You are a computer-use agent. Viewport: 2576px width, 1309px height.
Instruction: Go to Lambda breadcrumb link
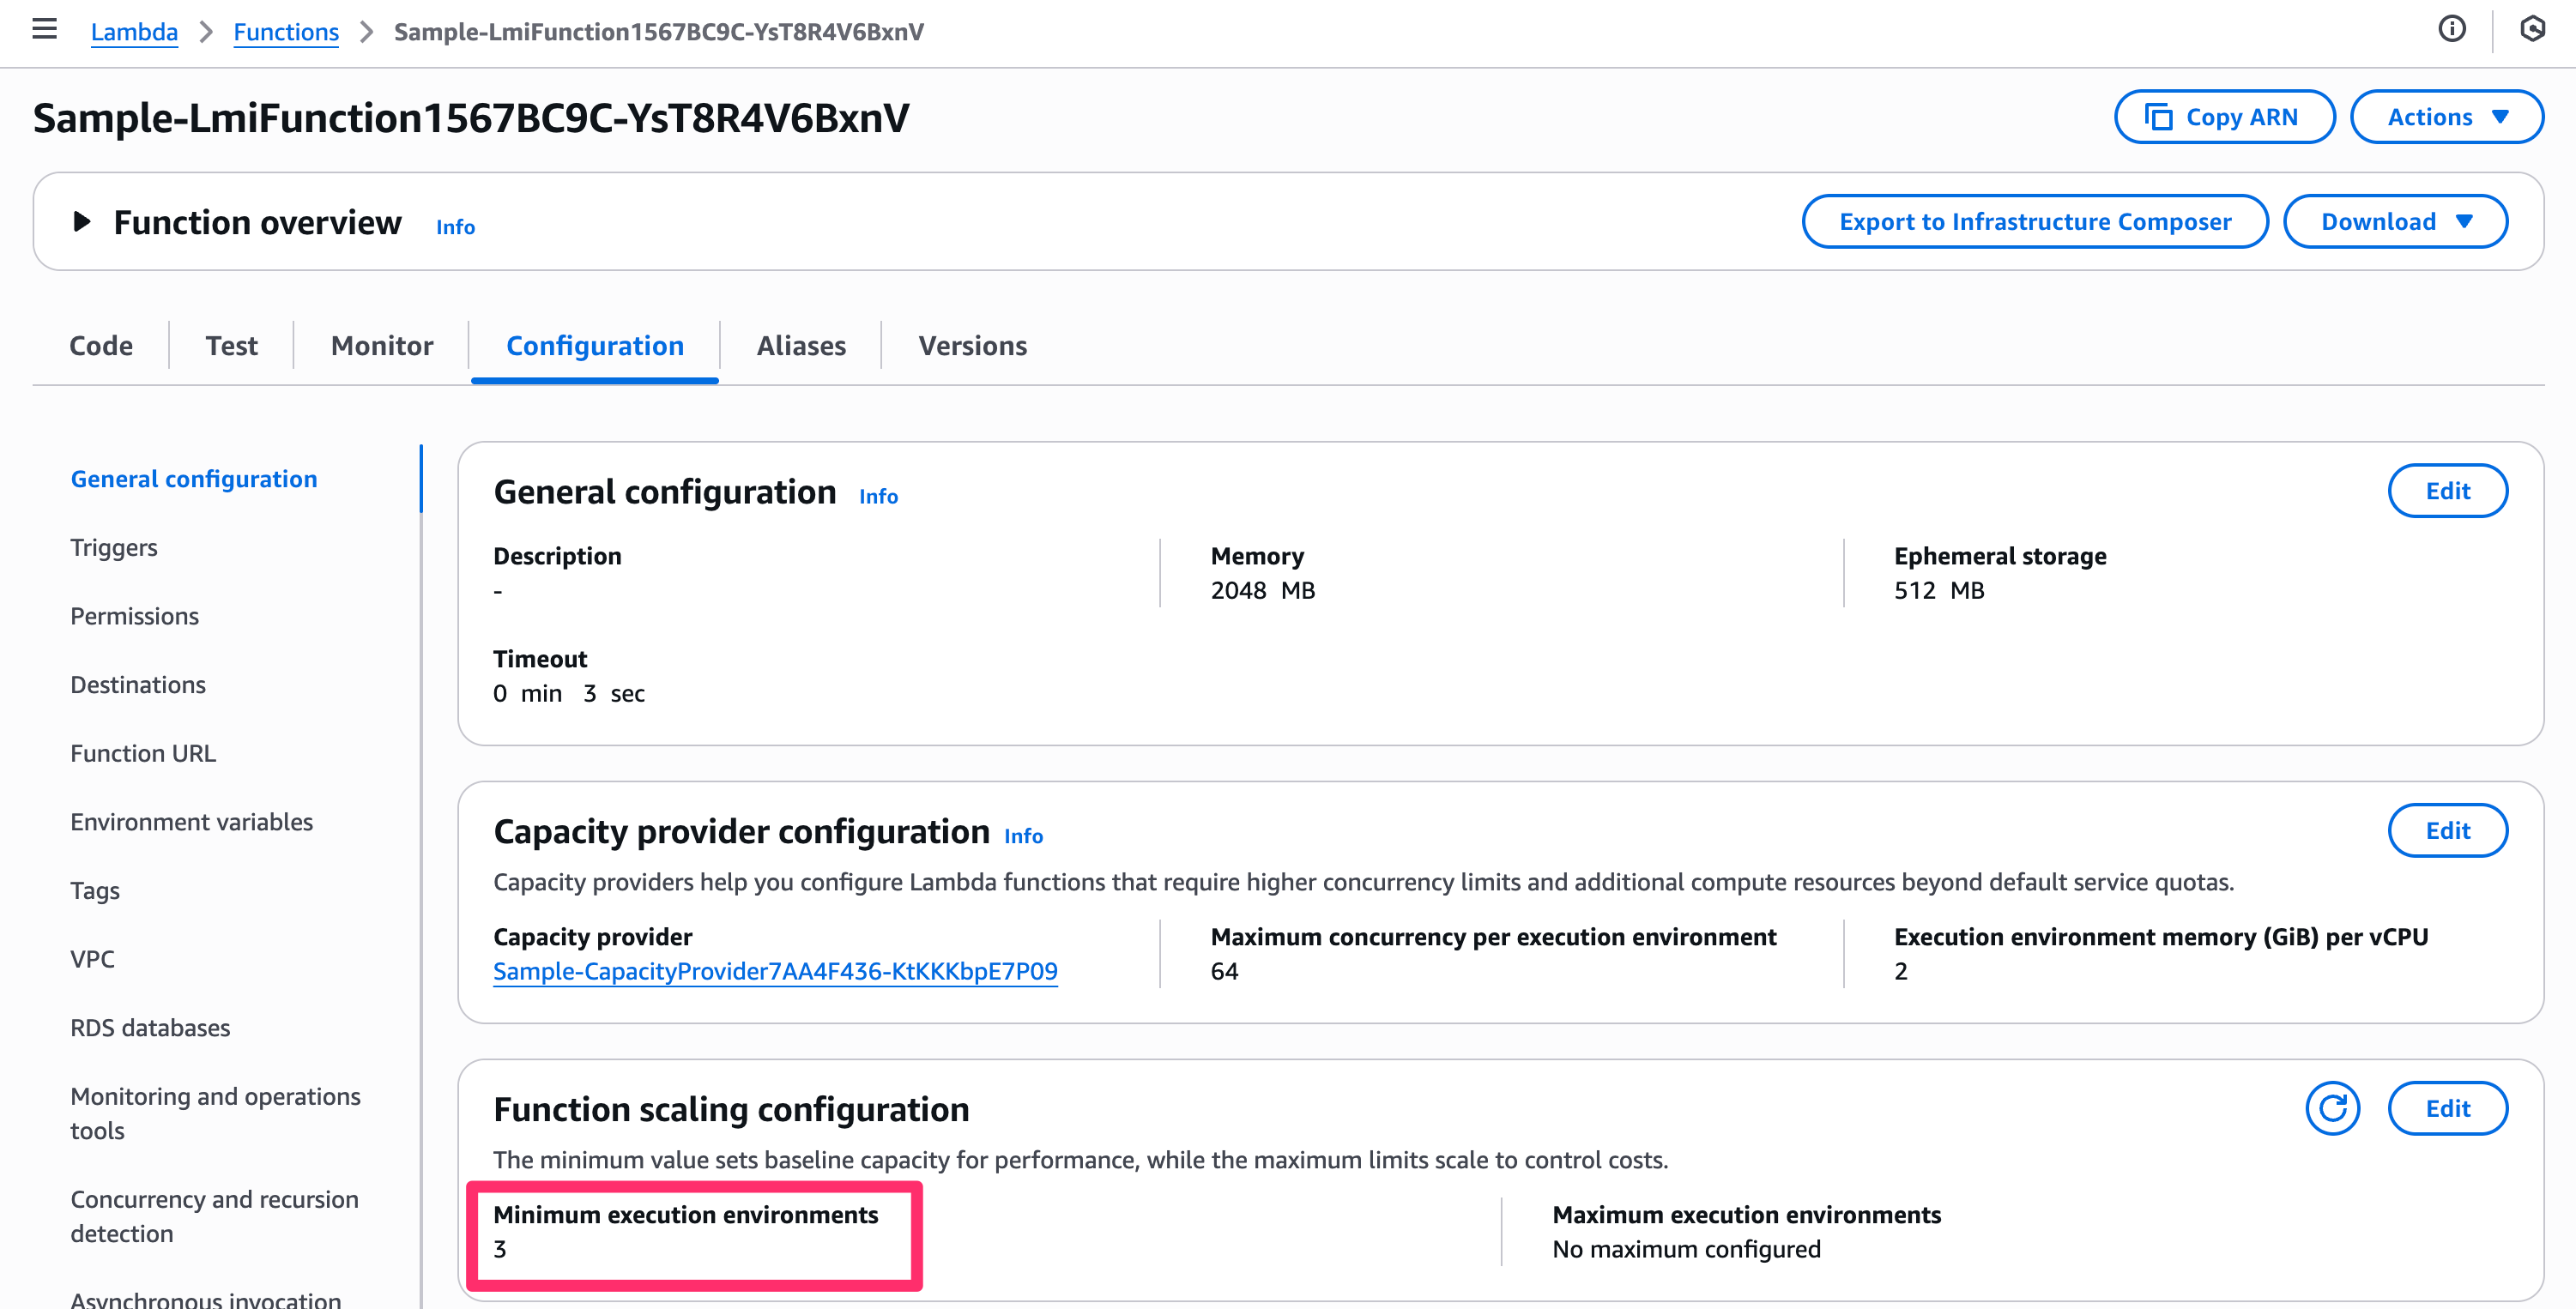pyautogui.click(x=134, y=32)
